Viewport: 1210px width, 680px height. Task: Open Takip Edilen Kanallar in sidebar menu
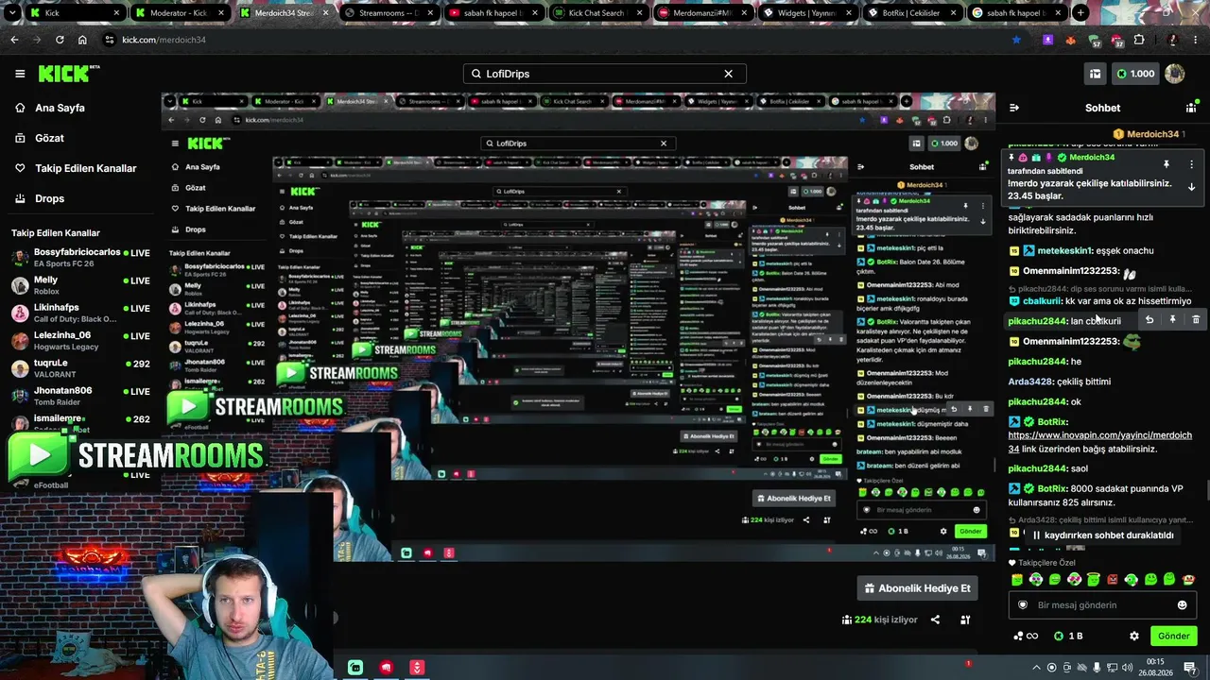tap(76, 168)
